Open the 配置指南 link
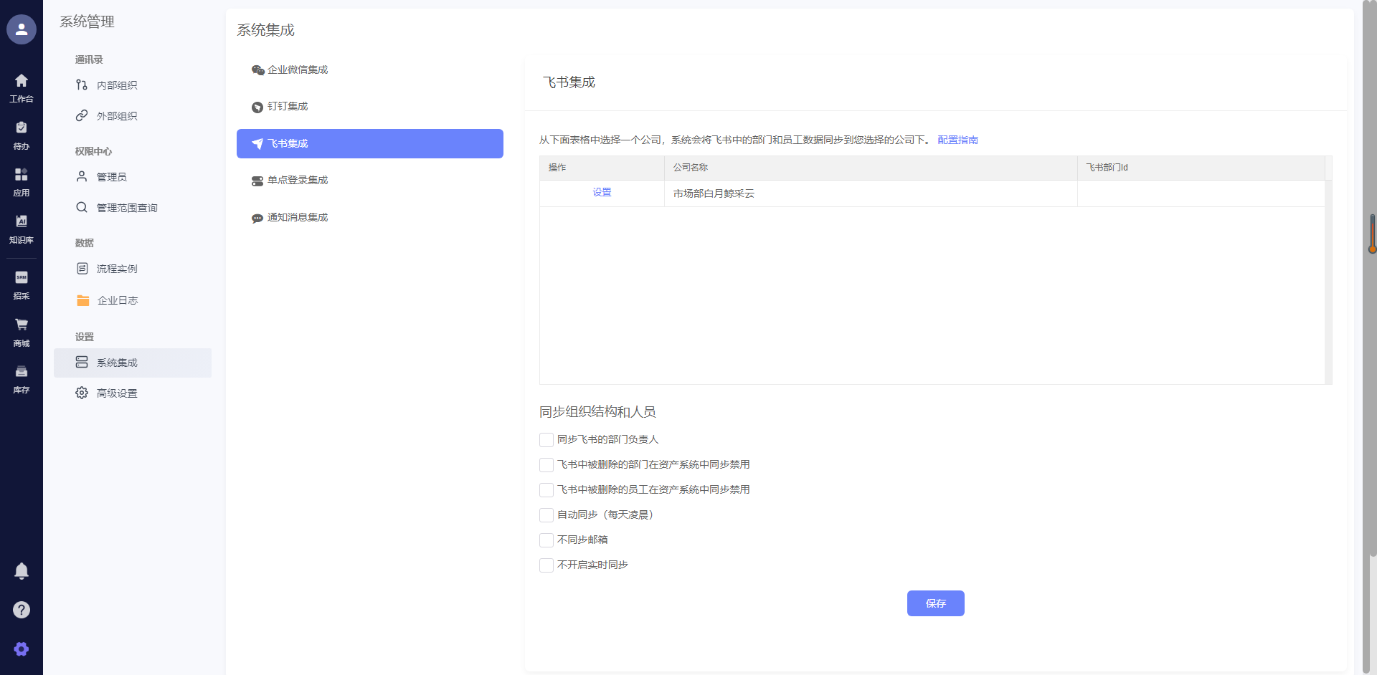The image size is (1377, 675). pyautogui.click(x=957, y=140)
